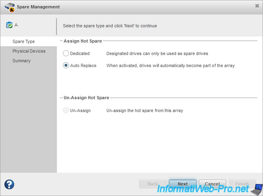Viewport: 263px width, 196px height.
Task: Choose the Auto Replace radio button
Action: click(x=66, y=65)
